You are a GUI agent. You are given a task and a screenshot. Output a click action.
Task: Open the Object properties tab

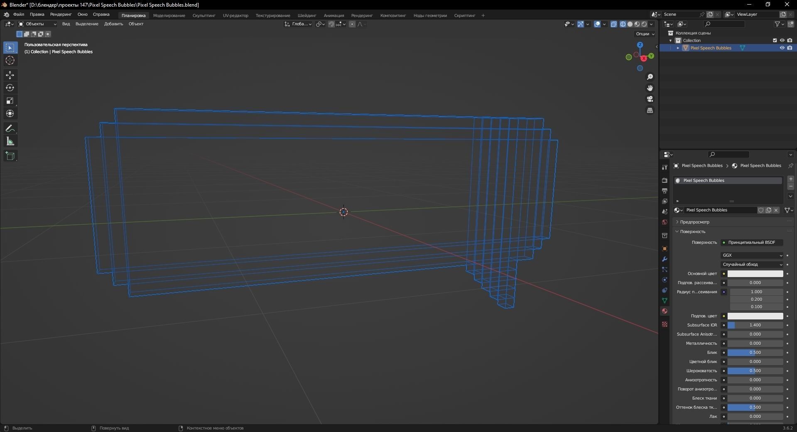click(x=665, y=249)
